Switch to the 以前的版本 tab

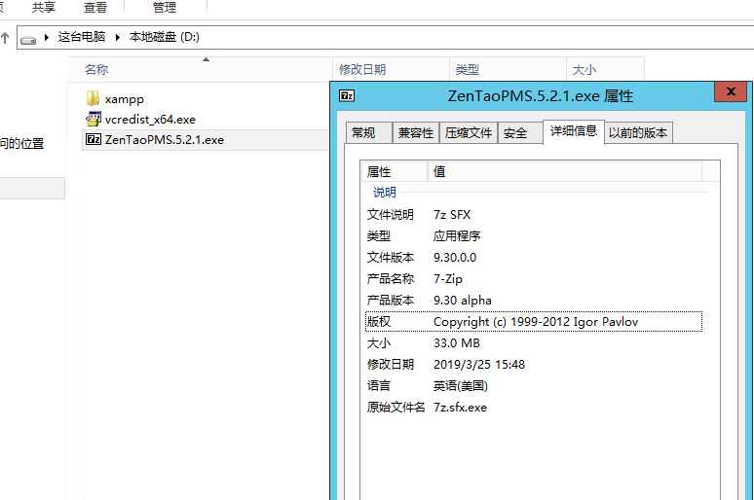(x=638, y=133)
